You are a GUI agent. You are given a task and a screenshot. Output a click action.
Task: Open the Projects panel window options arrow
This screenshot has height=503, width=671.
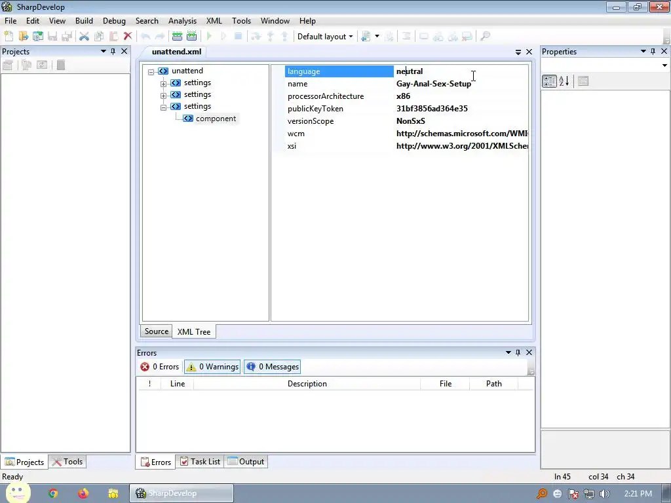point(103,51)
